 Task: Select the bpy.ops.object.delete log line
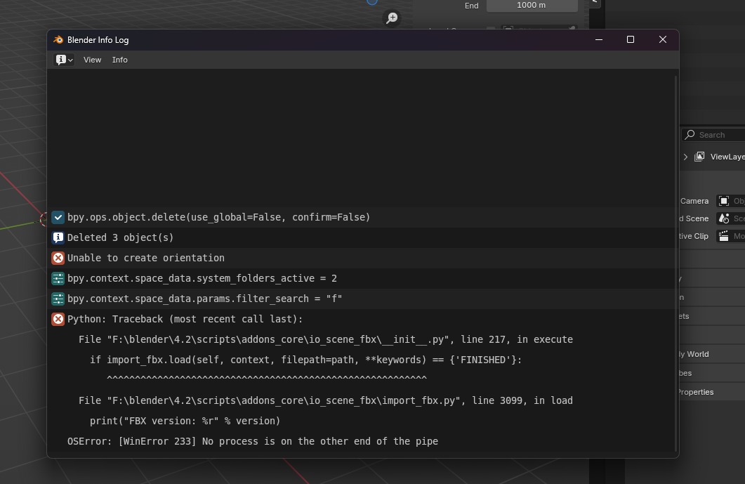point(361,217)
